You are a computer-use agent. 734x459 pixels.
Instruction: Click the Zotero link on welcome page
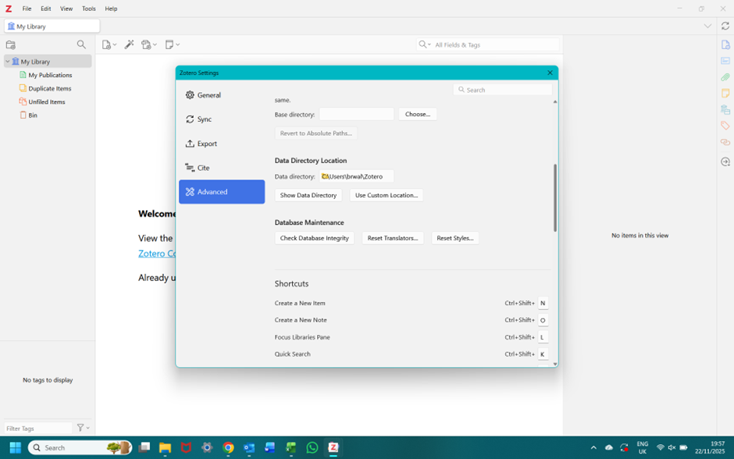(157, 254)
